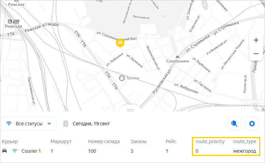This screenshot has height=163, width=265.
Task: Open the Все статусы dropdown
Action: pyautogui.click(x=29, y=124)
